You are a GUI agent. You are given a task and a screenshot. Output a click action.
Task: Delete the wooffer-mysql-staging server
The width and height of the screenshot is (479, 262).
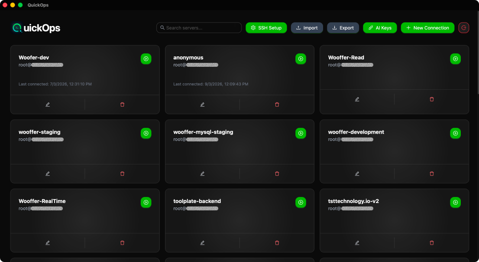277,174
